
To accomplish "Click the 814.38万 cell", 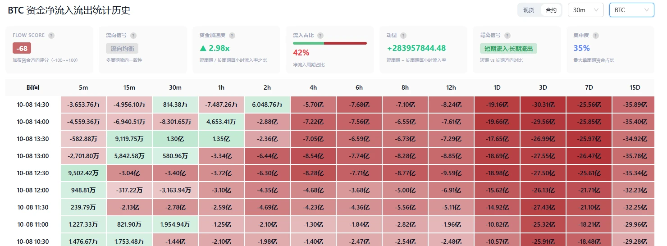I will click(175, 105).
